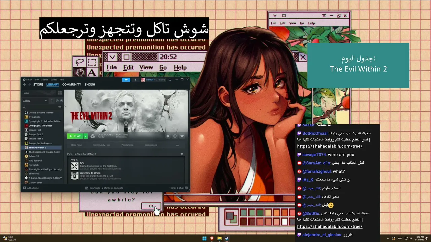Screen dimensions: 431x242
Task: Open the game's manage gear icon
Action: 168,136
